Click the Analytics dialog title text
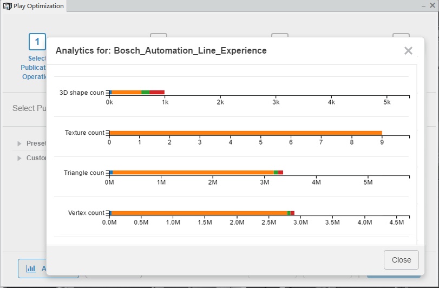 (x=161, y=51)
